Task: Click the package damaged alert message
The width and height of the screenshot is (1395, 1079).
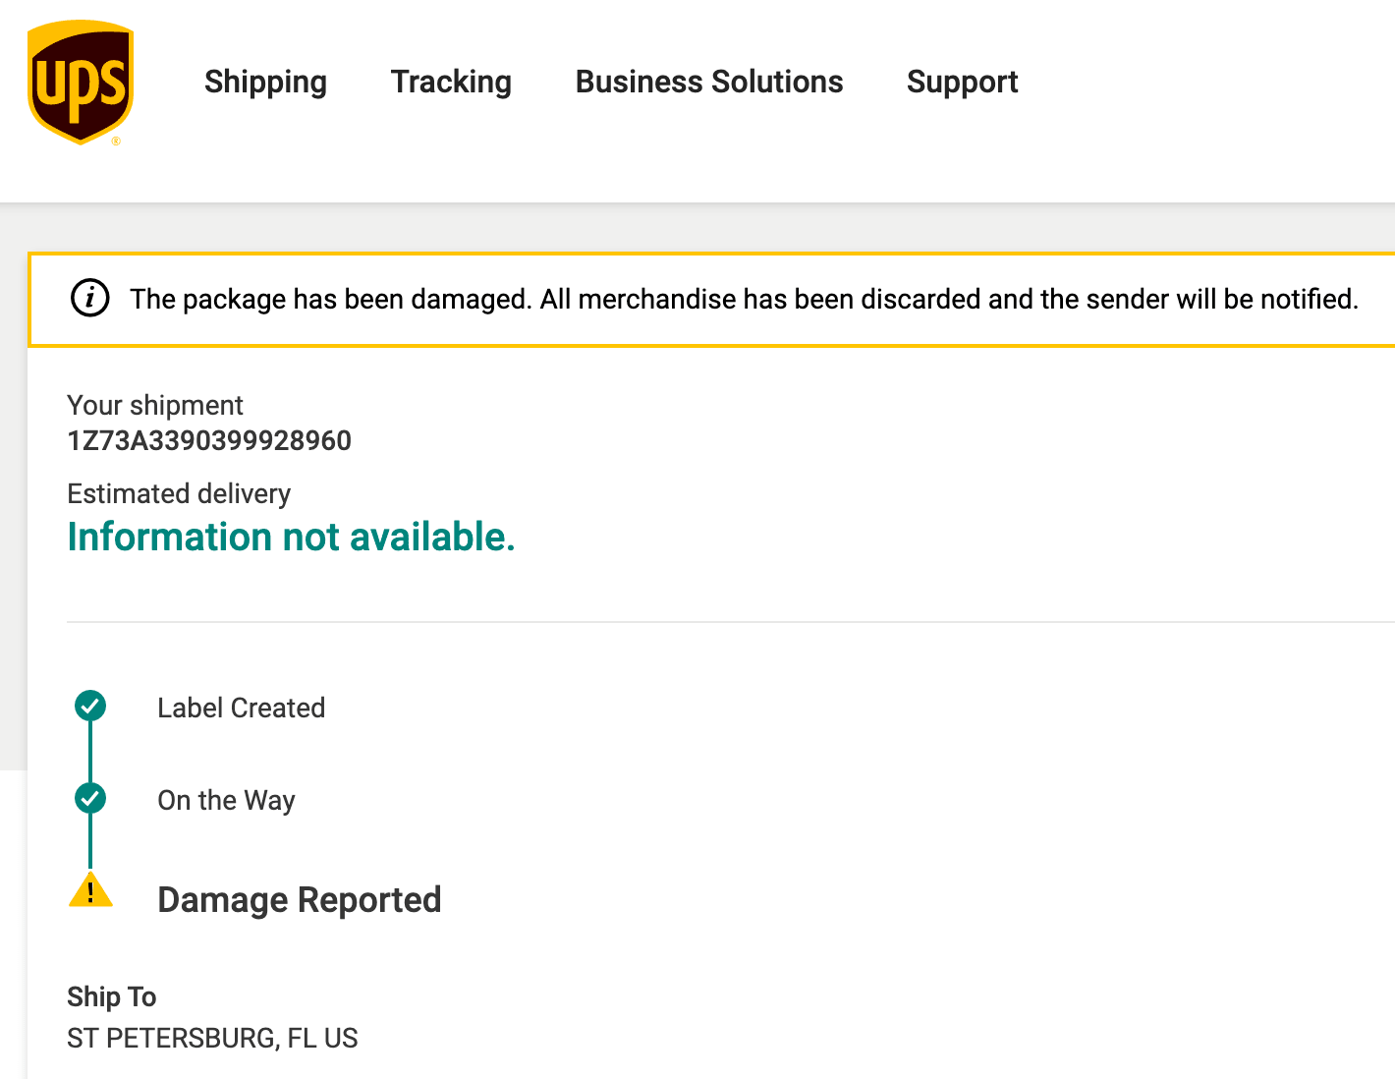Action: pos(744,299)
